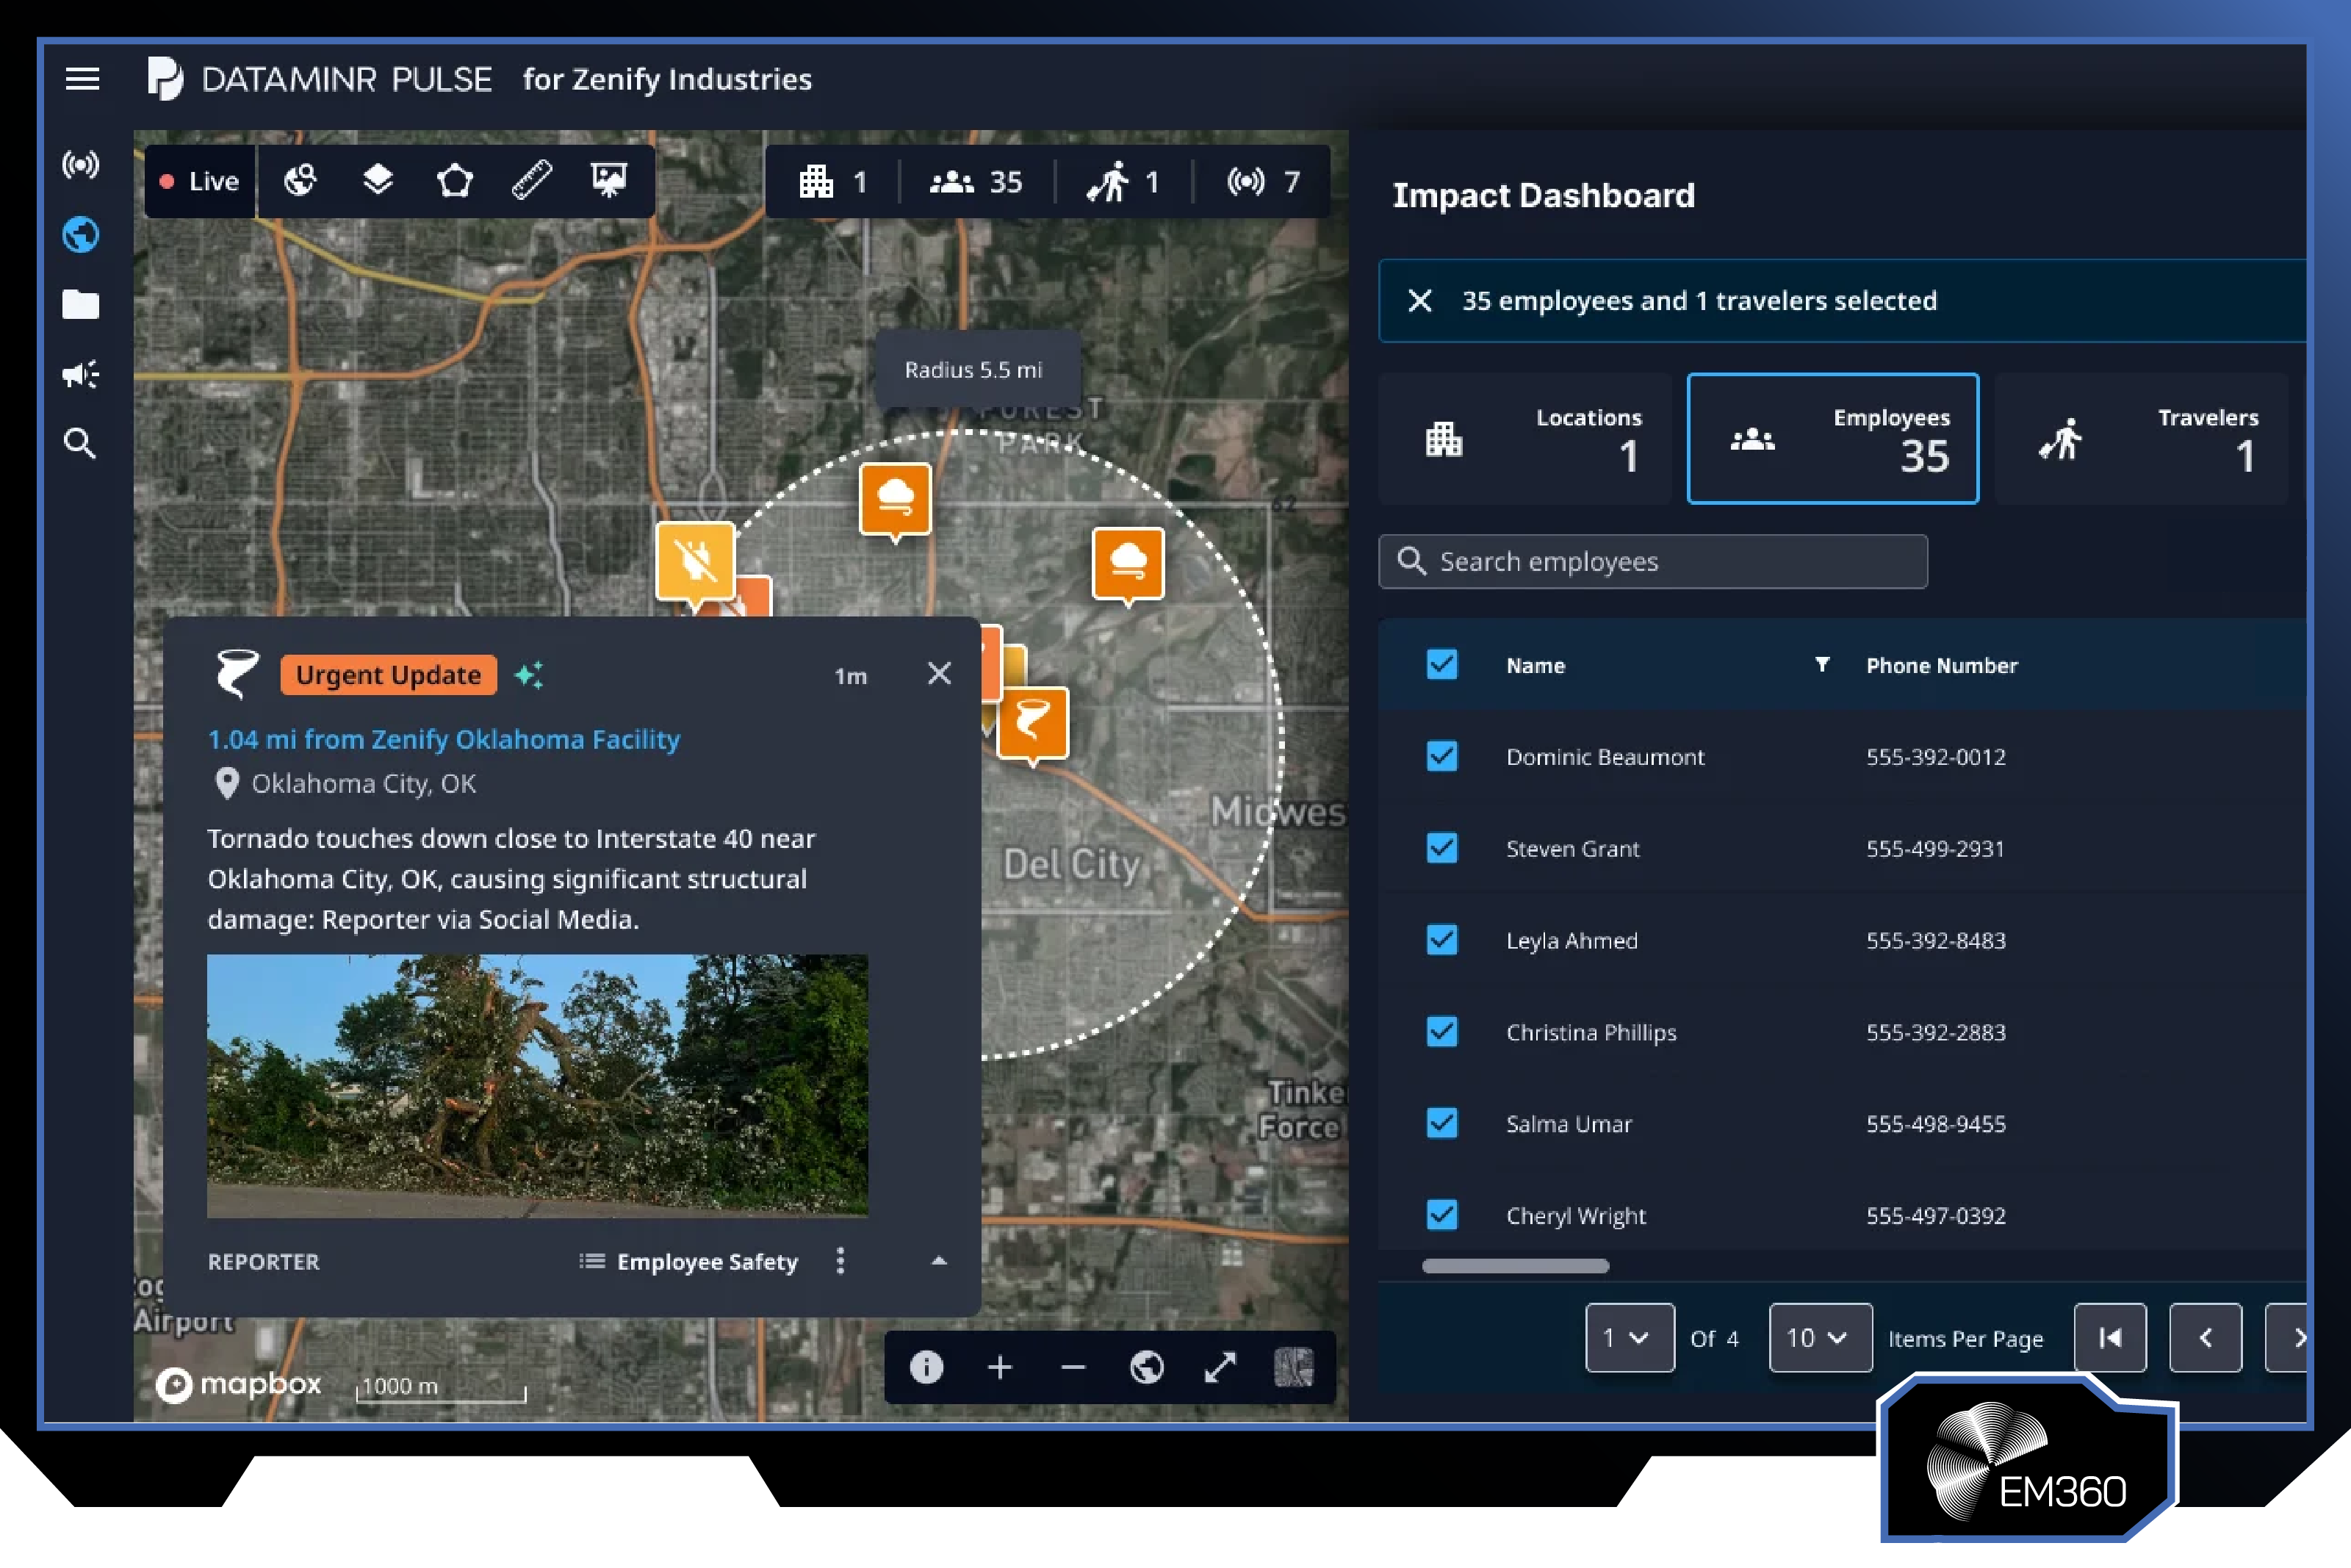2351x1568 pixels.
Task: Open the alert card three-dot menu
Action: click(x=840, y=1261)
